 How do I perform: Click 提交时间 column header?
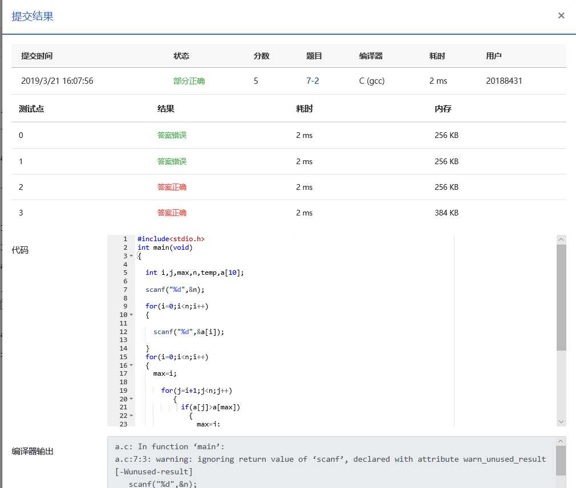[36, 56]
